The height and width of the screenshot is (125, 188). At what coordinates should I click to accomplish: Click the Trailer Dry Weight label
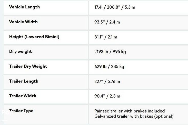[28, 66]
